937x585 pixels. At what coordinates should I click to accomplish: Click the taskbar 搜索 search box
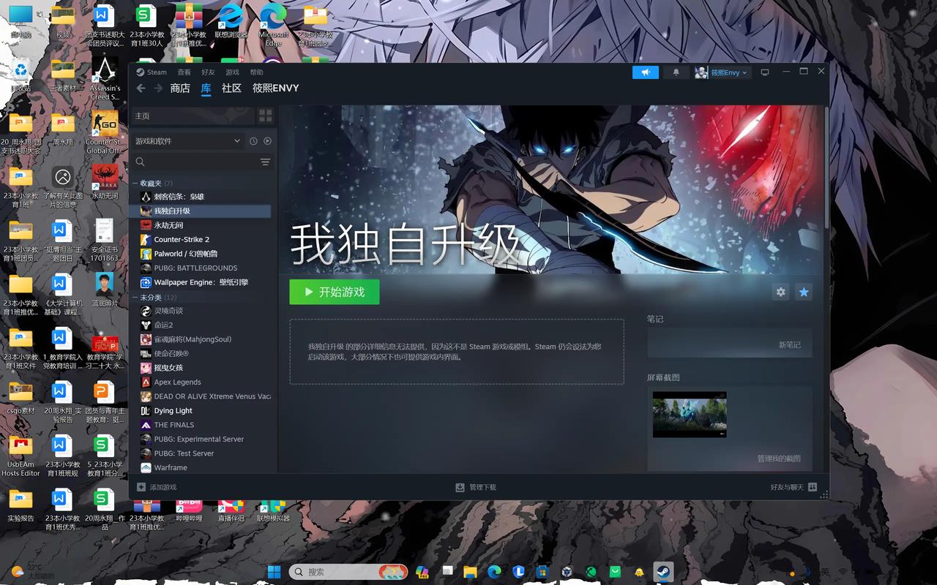[348, 572]
